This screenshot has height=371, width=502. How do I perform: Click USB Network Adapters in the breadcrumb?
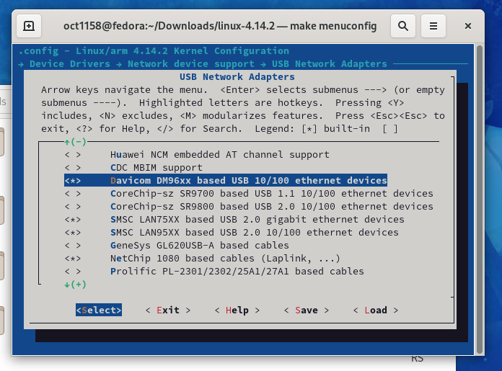(x=329, y=64)
